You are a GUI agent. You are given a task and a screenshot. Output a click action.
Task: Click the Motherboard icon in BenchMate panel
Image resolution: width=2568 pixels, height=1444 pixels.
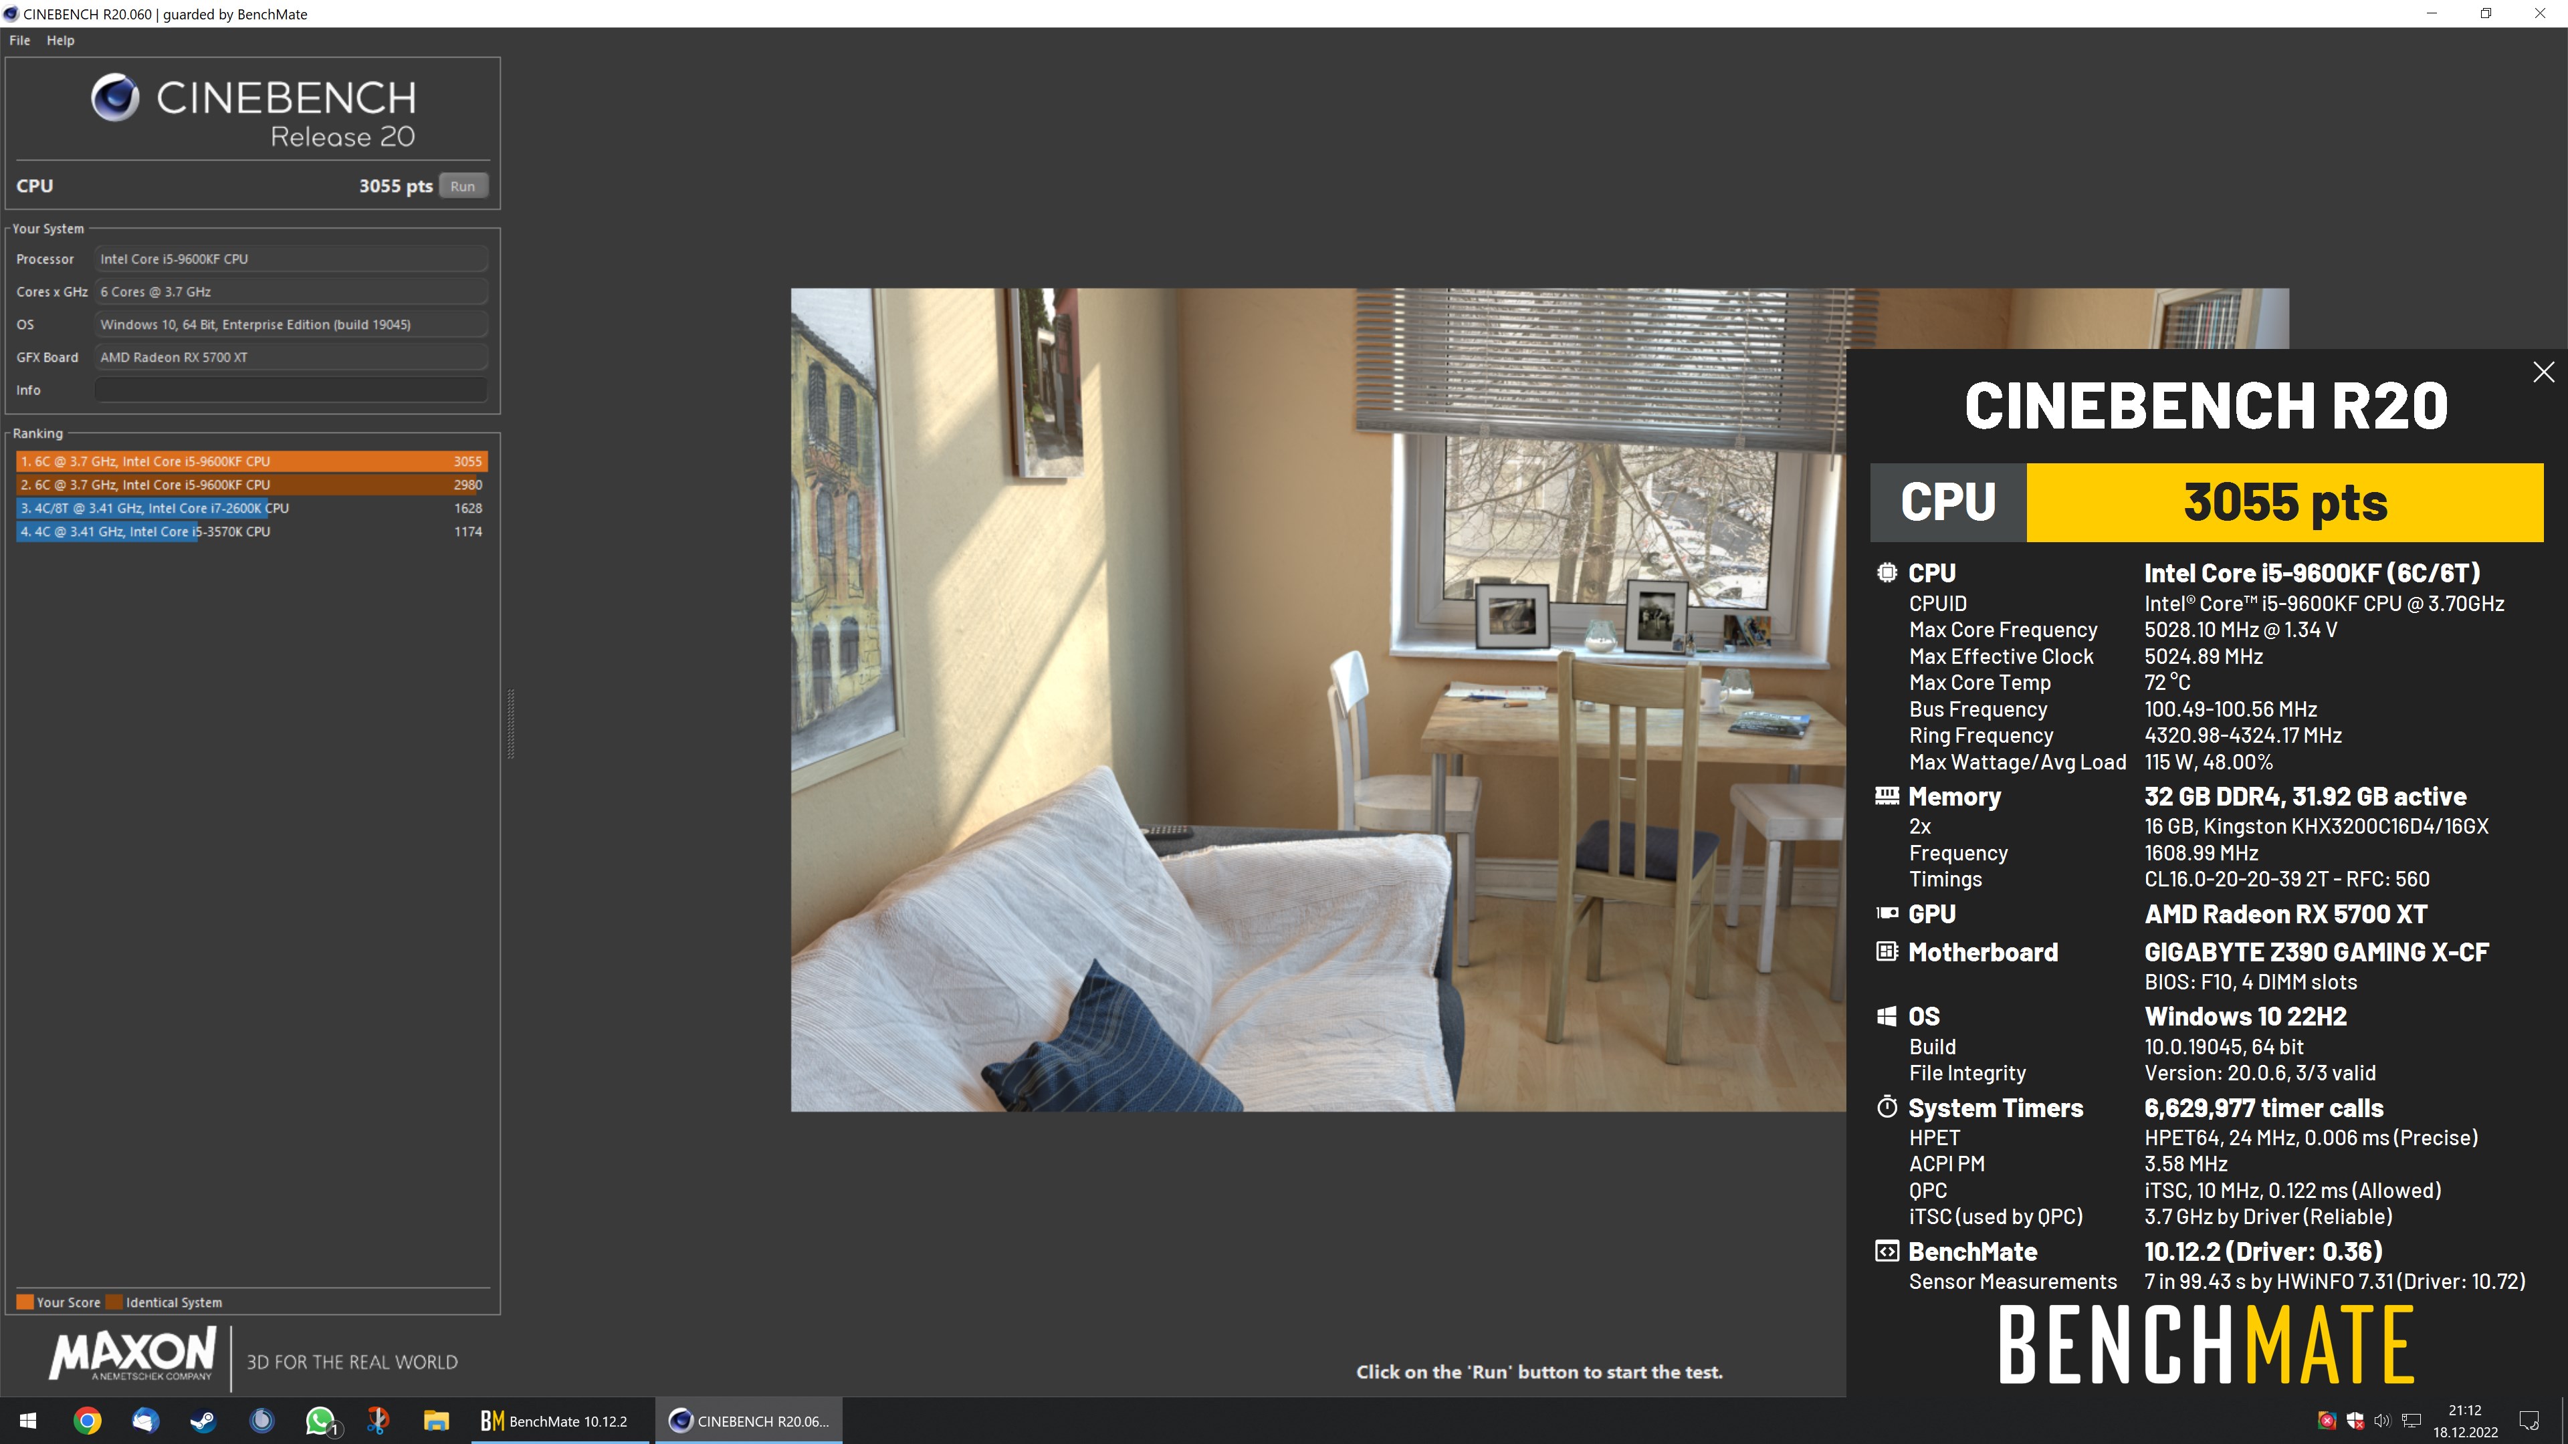pyautogui.click(x=1886, y=952)
